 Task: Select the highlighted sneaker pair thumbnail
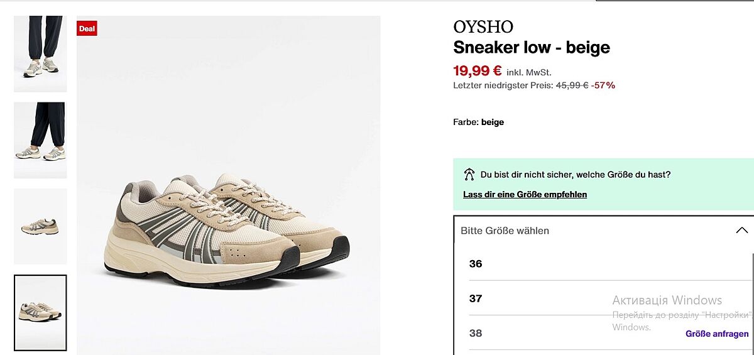point(40,312)
